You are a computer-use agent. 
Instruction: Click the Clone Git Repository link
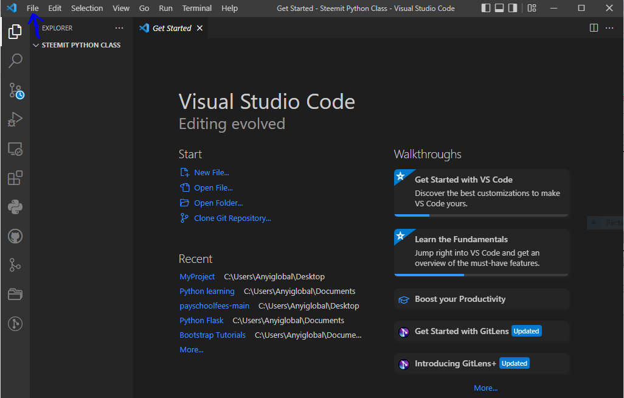(x=232, y=218)
